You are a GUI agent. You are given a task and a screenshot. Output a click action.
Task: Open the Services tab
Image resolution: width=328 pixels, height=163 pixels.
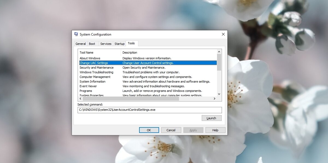tap(106, 44)
